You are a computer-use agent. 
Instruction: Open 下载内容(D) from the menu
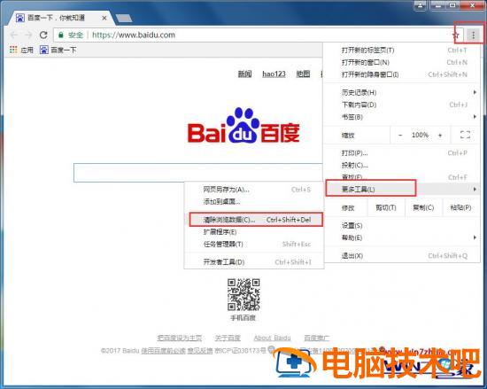(401, 105)
